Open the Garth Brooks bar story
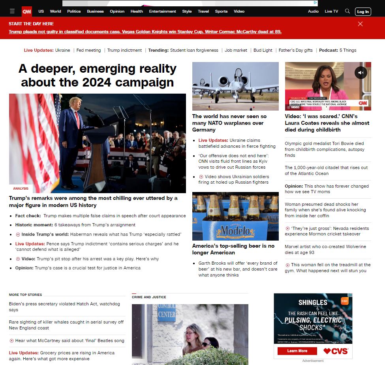Screen dimensions: 385x365 click(238, 269)
